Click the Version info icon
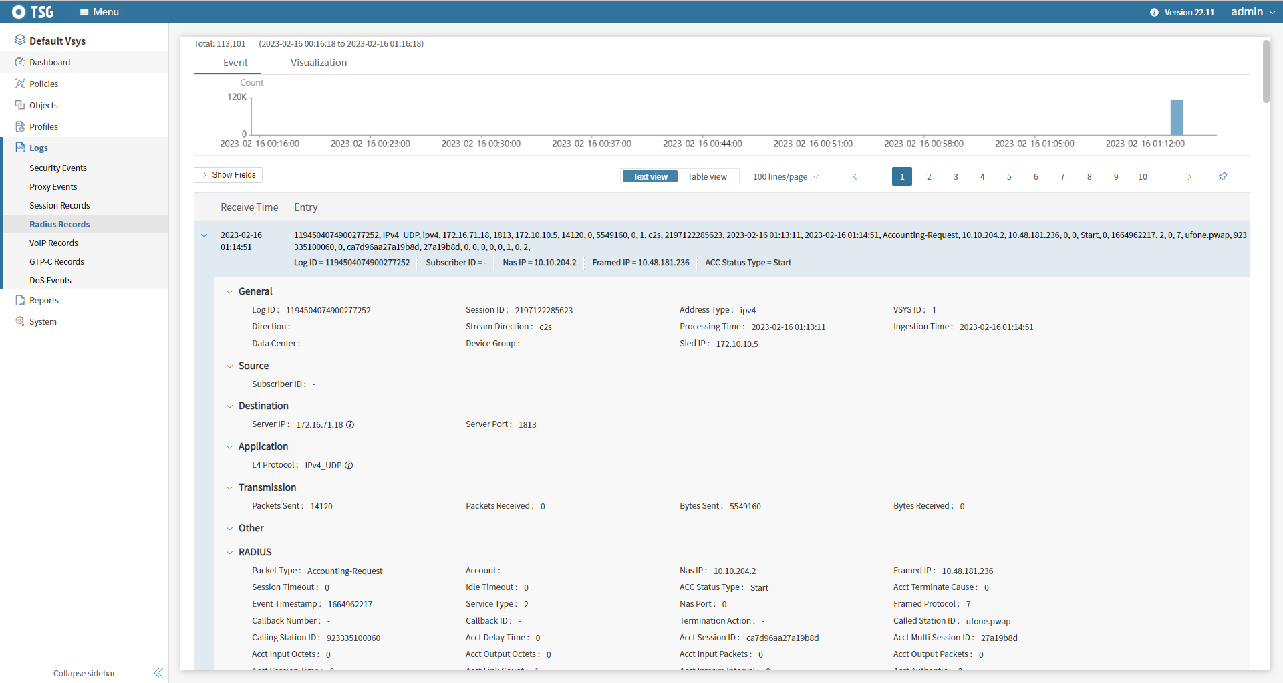 [x=1154, y=12]
